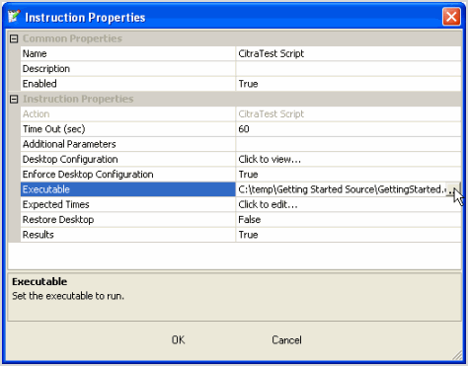Collapse the Common Properties section

[14, 38]
